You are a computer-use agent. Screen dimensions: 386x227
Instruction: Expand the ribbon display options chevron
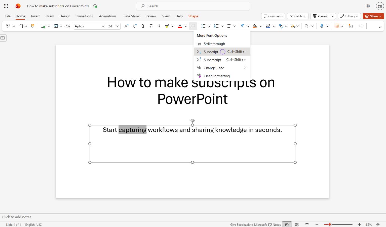click(x=380, y=27)
